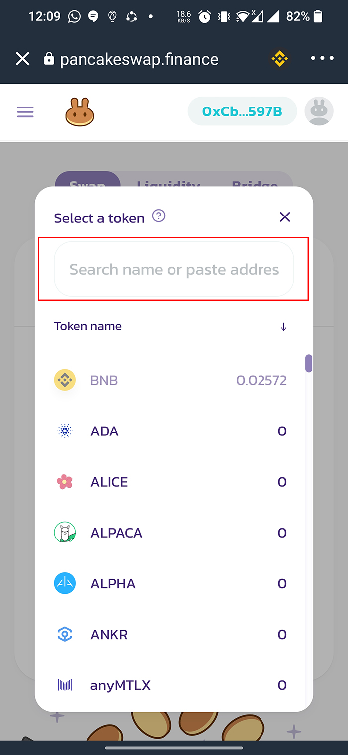Select ALPHA from the token list

point(170,583)
